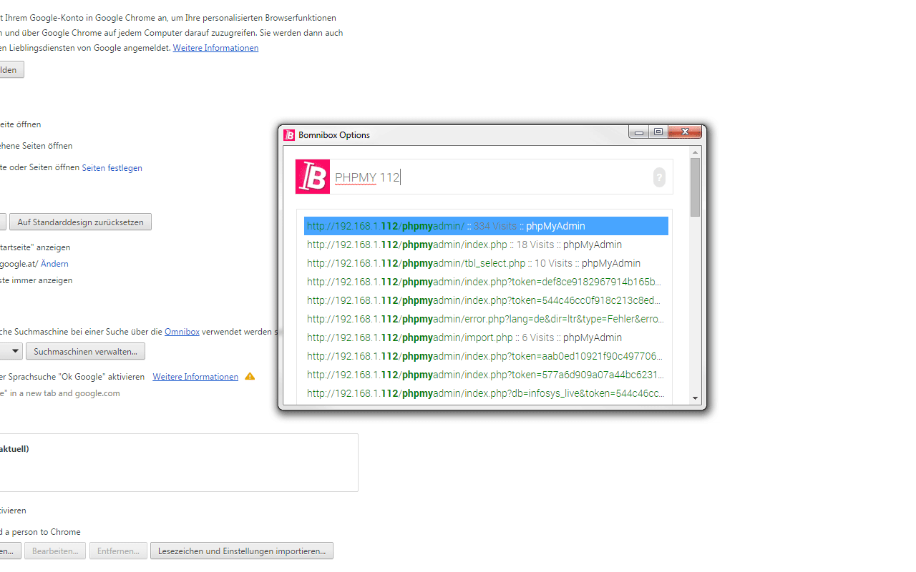The height and width of the screenshot is (572, 916).
Task: Click the Bomnibox Options title bar icon
Action: tap(289, 134)
